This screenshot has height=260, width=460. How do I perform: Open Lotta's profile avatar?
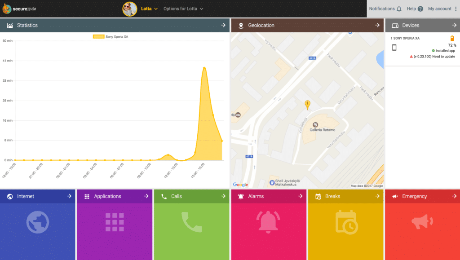130,9
